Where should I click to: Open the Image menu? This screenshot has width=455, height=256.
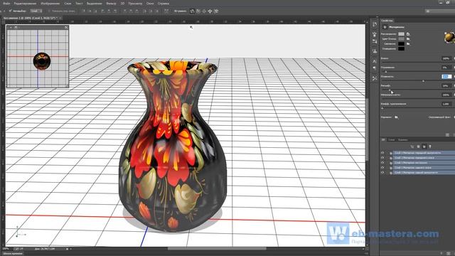coord(50,4)
